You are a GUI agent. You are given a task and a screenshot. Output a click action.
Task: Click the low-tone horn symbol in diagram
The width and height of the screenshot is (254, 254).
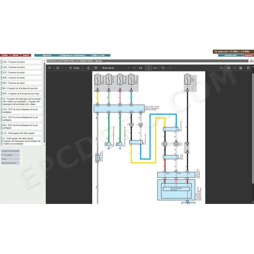click(x=108, y=144)
